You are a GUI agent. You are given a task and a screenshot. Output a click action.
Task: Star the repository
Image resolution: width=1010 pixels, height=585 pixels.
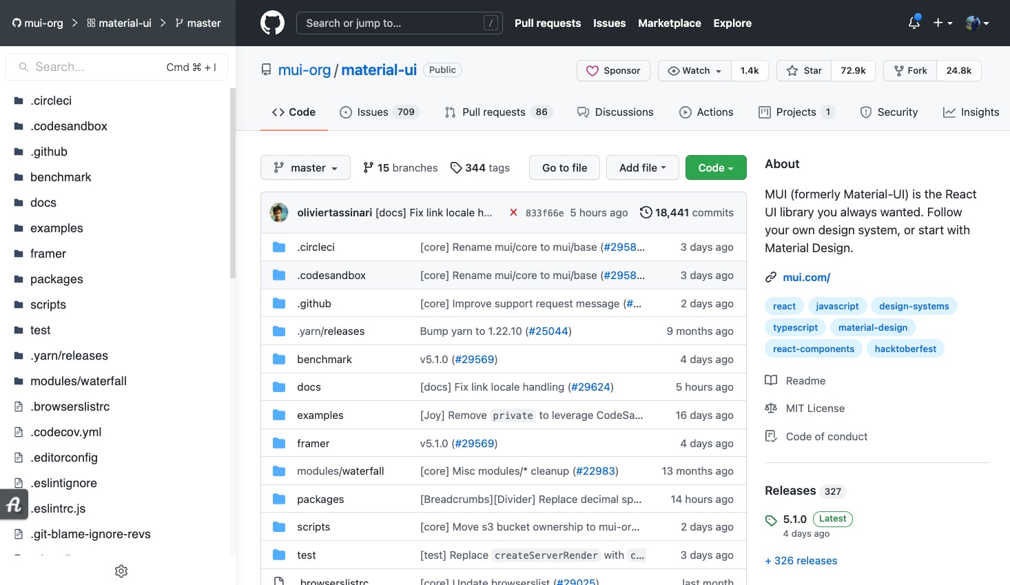pos(804,70)
